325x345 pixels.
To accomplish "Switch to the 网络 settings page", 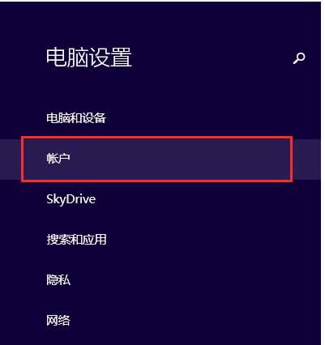I will coord(58,321).
